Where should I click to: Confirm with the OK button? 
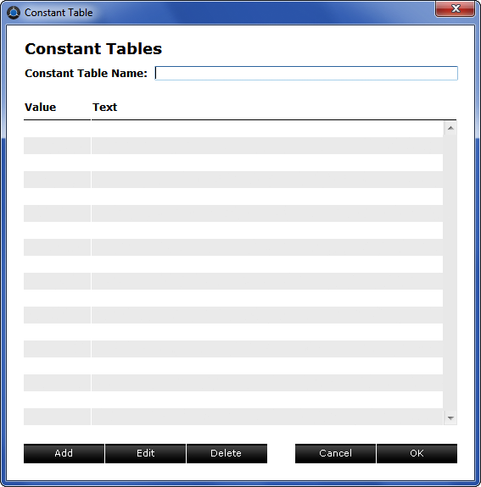[x=417, y=453]
